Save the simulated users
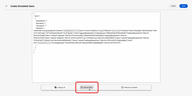 click(x=184, y=6)
